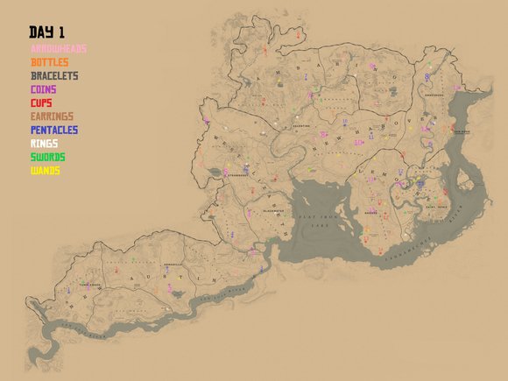Select the BOTTLES legend label
508x381 pixels.
[x=50, y=62]
